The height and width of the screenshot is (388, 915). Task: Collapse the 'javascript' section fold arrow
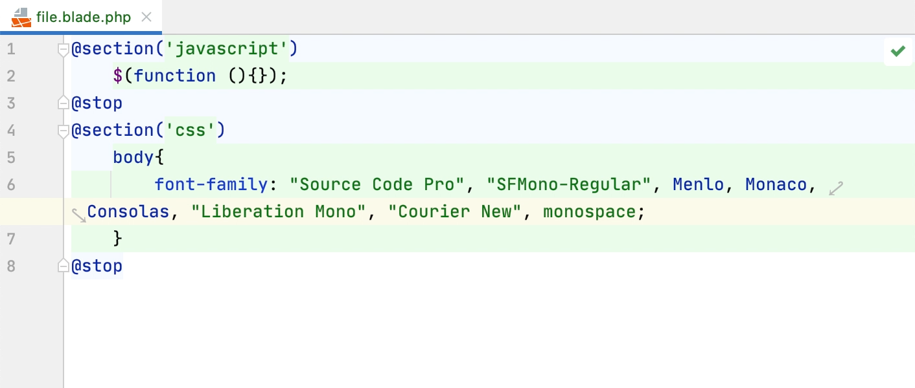63,48
